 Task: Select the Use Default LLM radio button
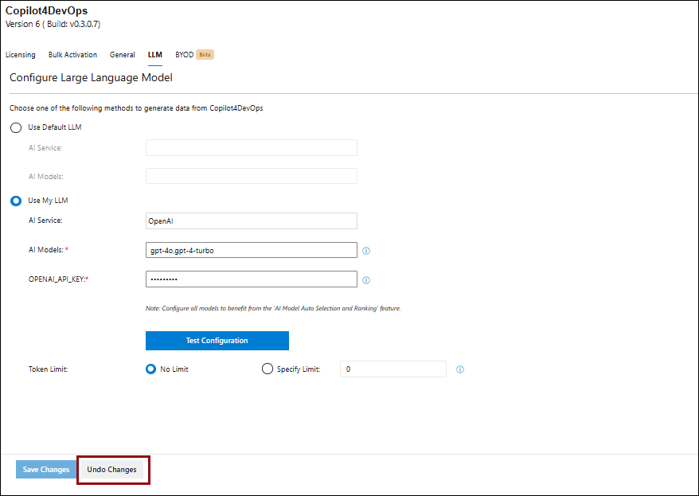click(x=16, y=127)
